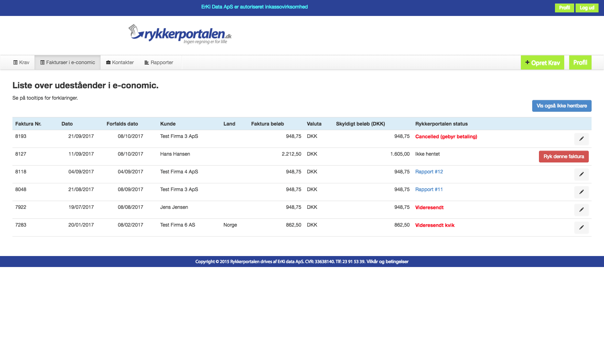Open the Rapport #11 link
The image size is (604, 339).
pos(429,189)
